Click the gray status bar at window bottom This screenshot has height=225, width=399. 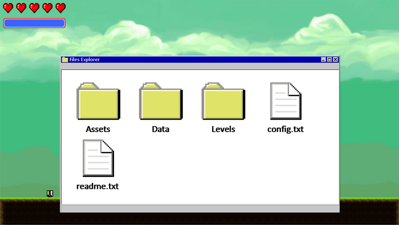(200, 208)
